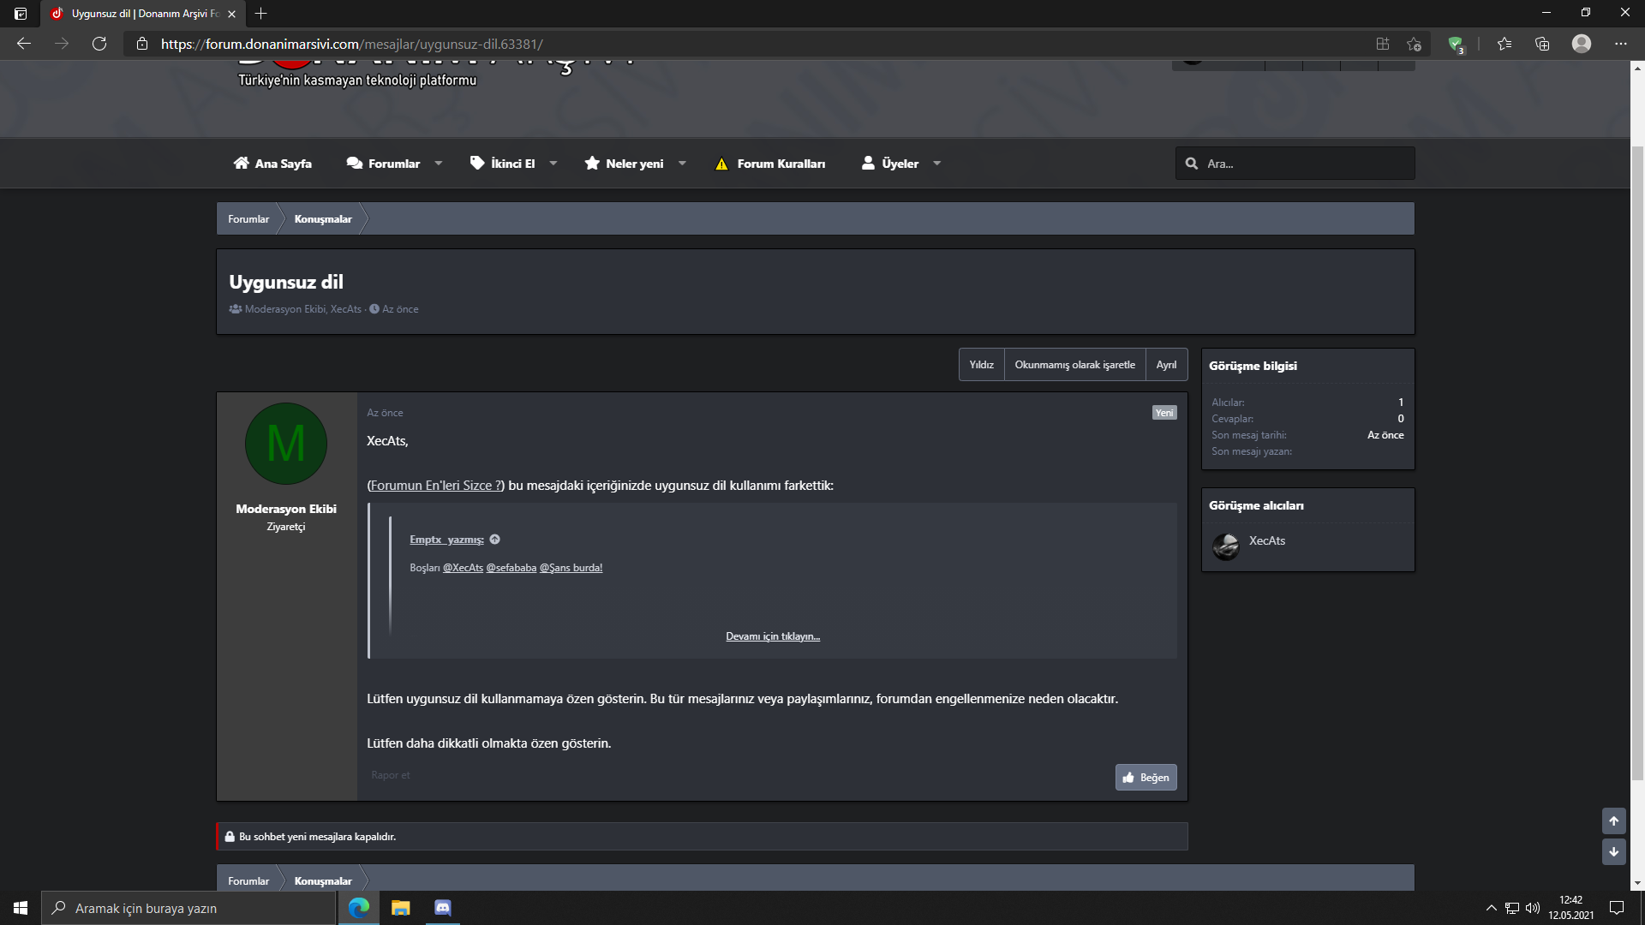Click the Rapor et link

click(390, 775)
